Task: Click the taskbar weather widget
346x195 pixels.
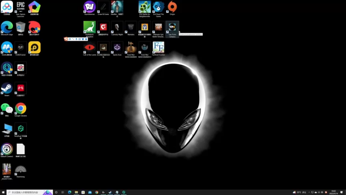Action: [299, 192]
